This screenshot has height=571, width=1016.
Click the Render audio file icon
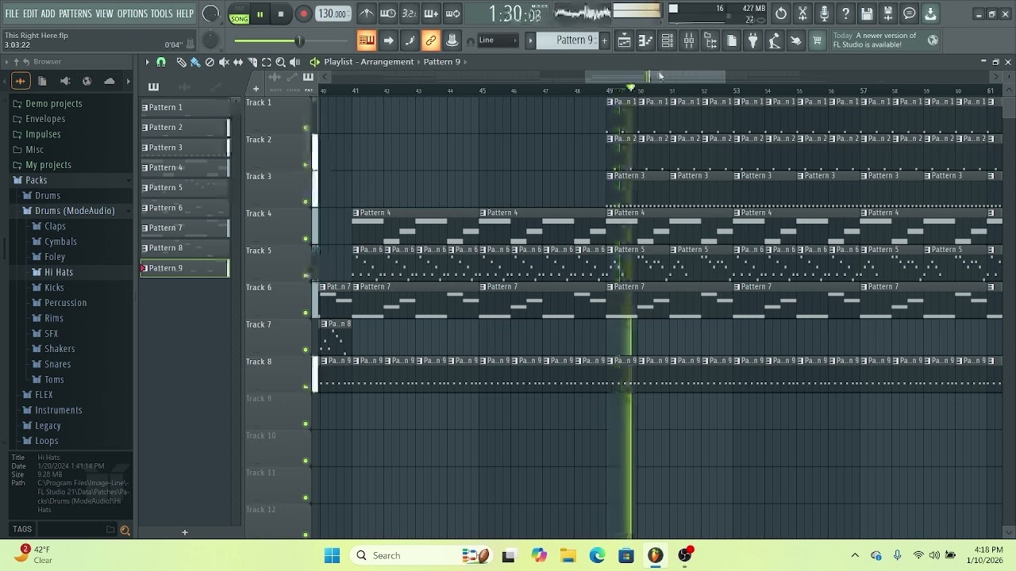[x=888, y=13]
